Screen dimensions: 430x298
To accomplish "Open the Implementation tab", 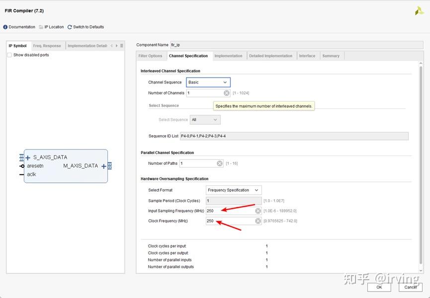I will 229,56.
